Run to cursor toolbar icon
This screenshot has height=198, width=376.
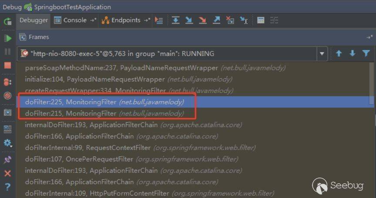(x=244, y=20)
